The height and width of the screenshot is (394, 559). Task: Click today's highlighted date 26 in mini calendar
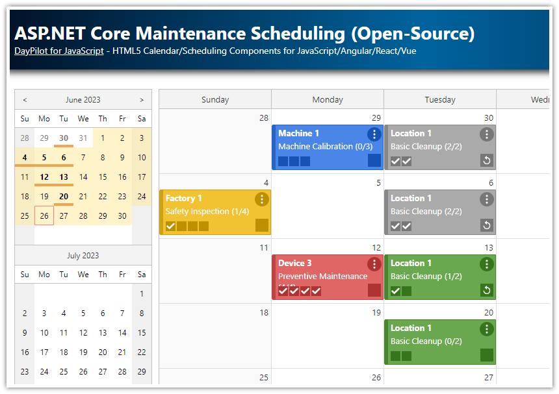tap(44, 215)
